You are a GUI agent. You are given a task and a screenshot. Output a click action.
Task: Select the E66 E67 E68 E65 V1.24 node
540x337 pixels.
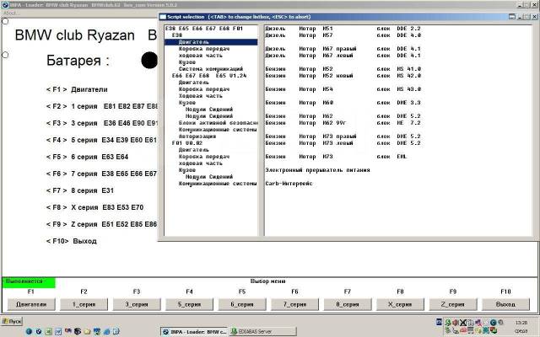point(209,76)
